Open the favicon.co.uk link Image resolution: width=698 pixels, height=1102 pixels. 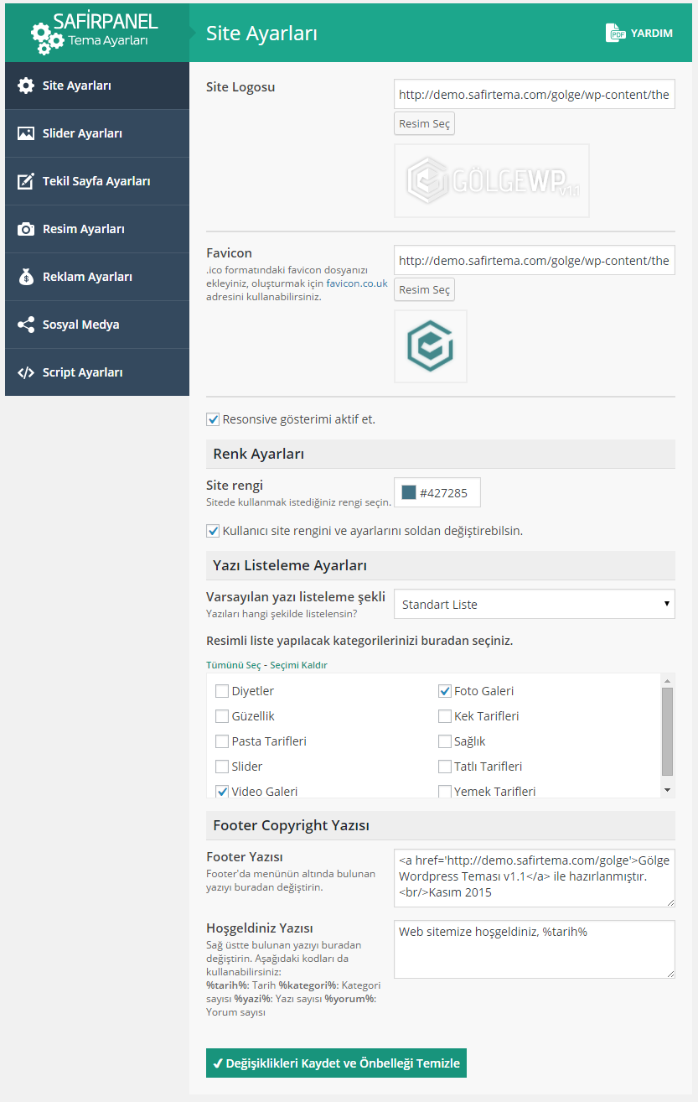[357, 283]
